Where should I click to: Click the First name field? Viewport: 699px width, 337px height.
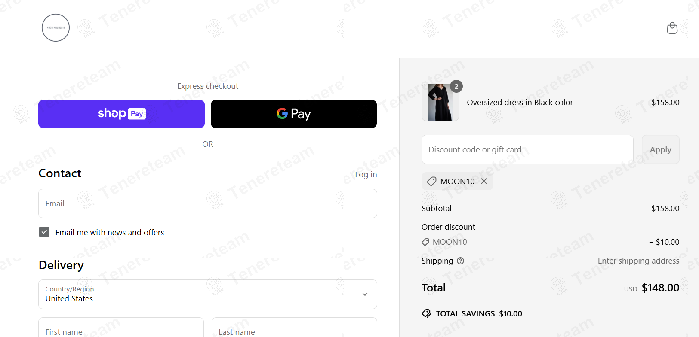pos(121,329)
